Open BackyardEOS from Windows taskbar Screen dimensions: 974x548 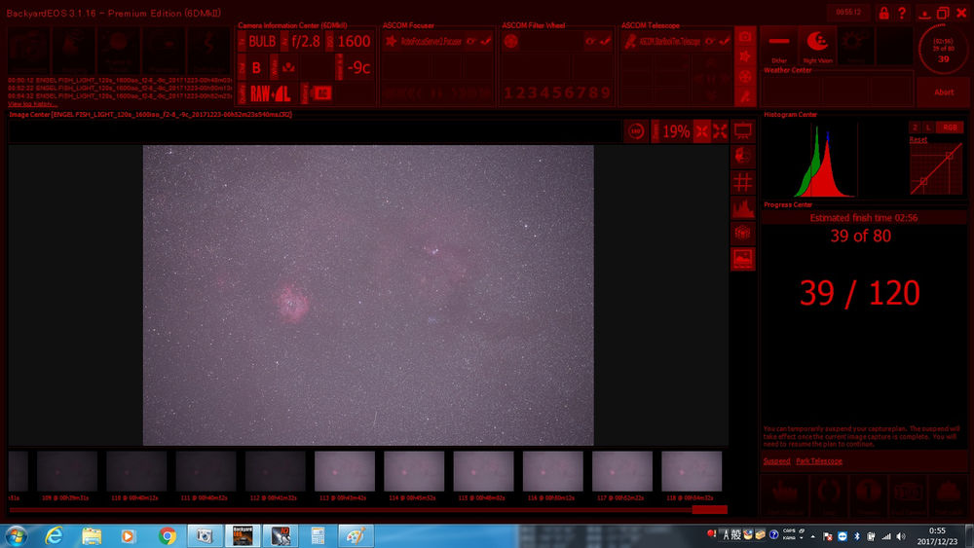[x=243, y=535]
